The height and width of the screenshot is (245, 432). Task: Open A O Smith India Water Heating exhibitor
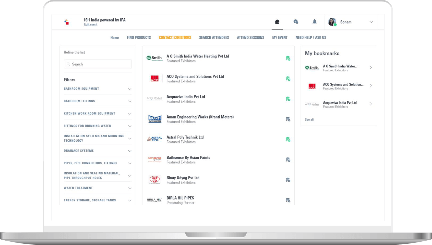pyautogui.click(x=198, y=56)
